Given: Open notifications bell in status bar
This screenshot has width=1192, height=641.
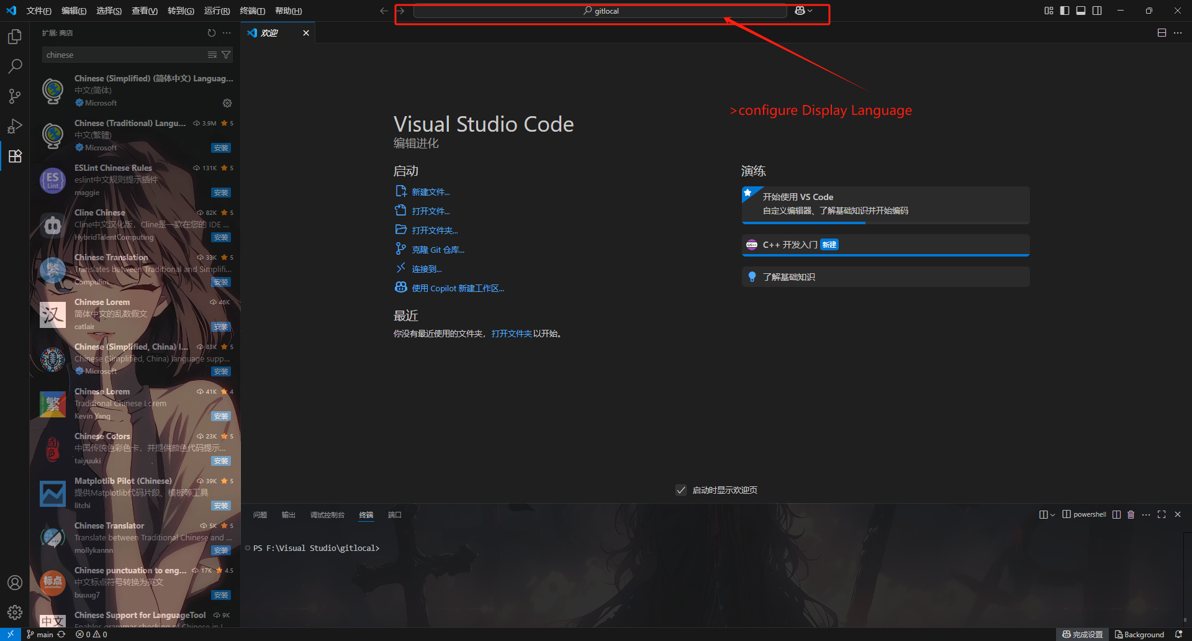Looking at the screenshot, I should 1178,634.
